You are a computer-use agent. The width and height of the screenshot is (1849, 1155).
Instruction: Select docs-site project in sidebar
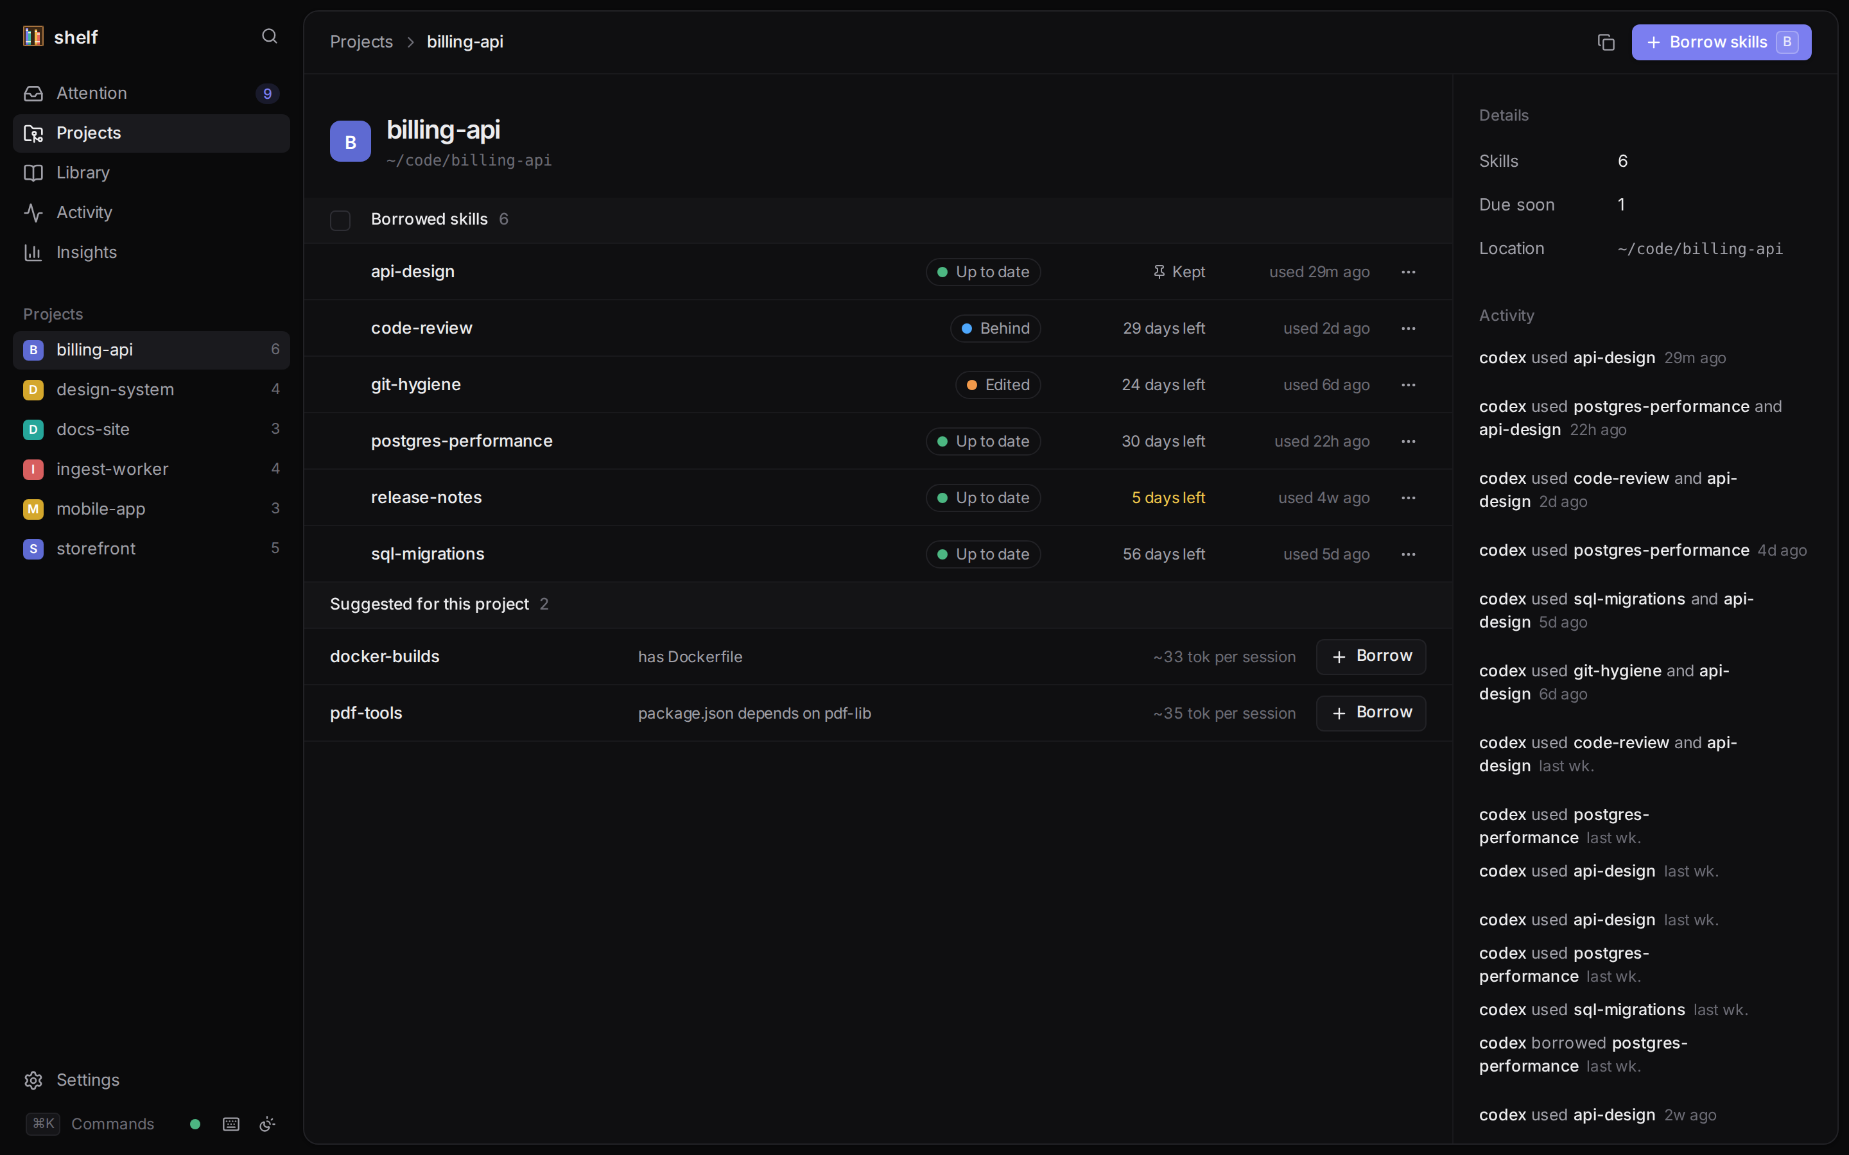(152, 429)
